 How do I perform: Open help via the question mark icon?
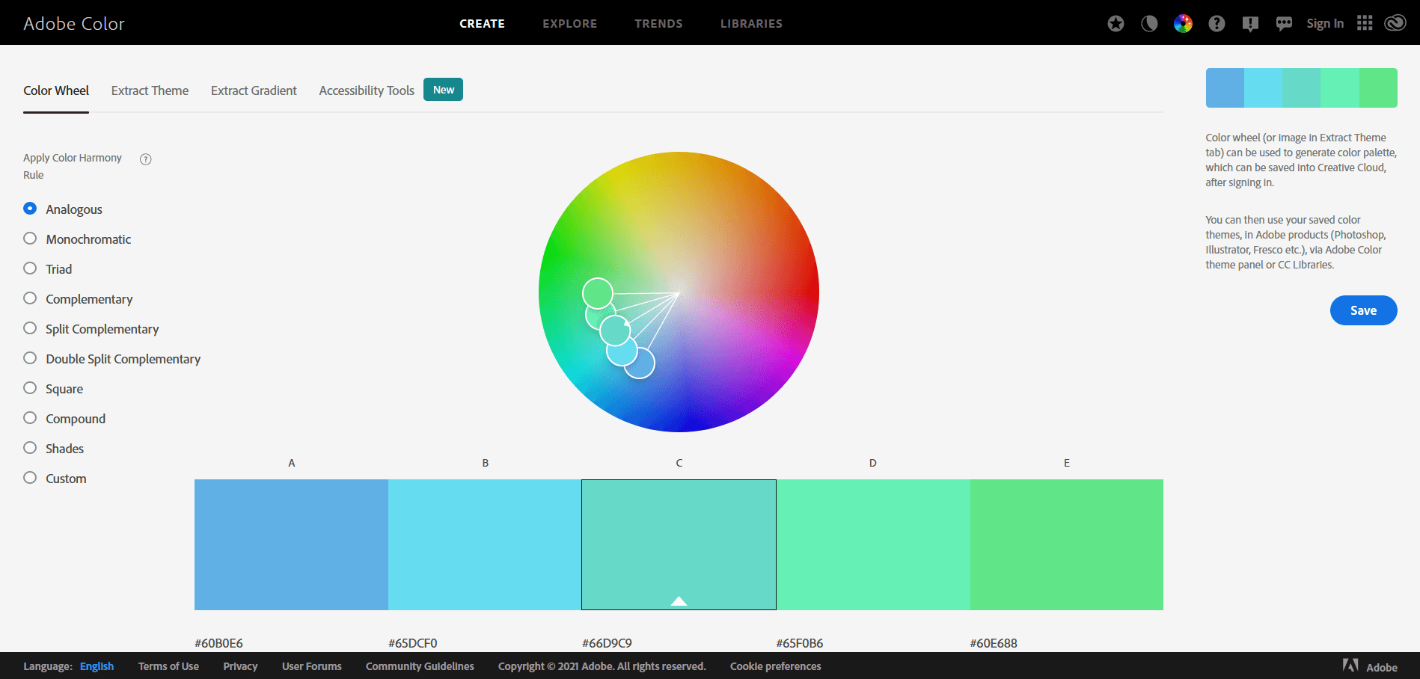(x=1217, y=24)
